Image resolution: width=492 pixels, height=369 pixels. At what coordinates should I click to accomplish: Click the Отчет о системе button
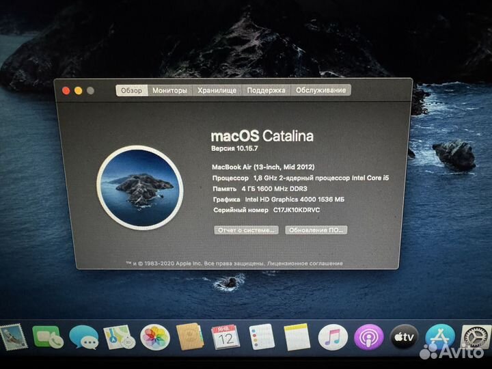click(x=246, y=230)
